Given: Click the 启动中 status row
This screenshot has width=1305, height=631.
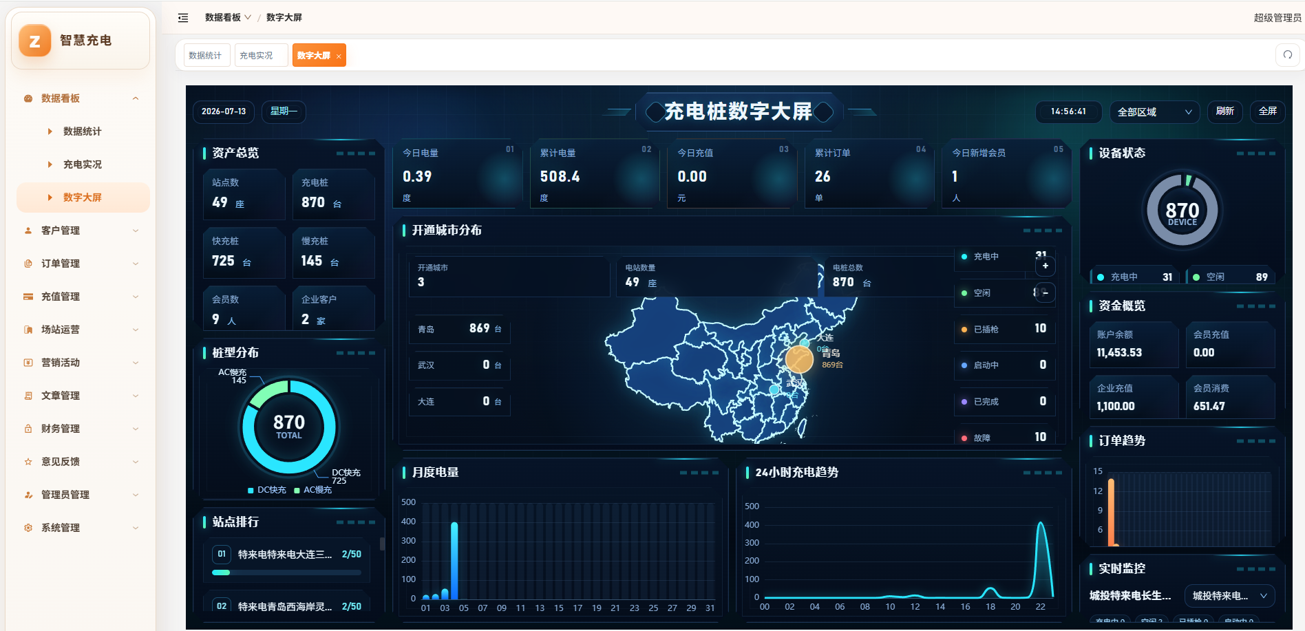Looking at the screenshot, I should [1004, 365].
